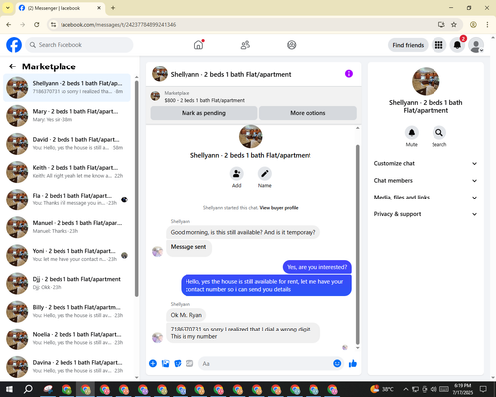Send a thumbs-up like

pyautogui.click(x=353, y=364)
